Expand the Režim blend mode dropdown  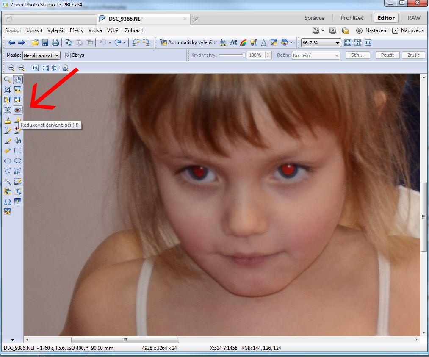click(x=316, y=55)
